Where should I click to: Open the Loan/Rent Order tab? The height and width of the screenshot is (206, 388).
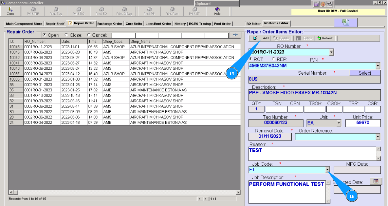pyautogui.click(x=158, y=24)
